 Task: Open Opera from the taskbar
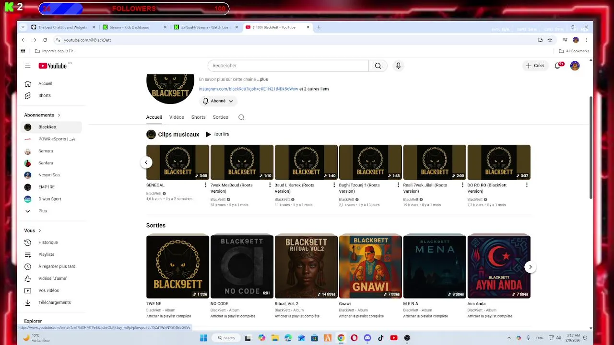coord(354,338)
